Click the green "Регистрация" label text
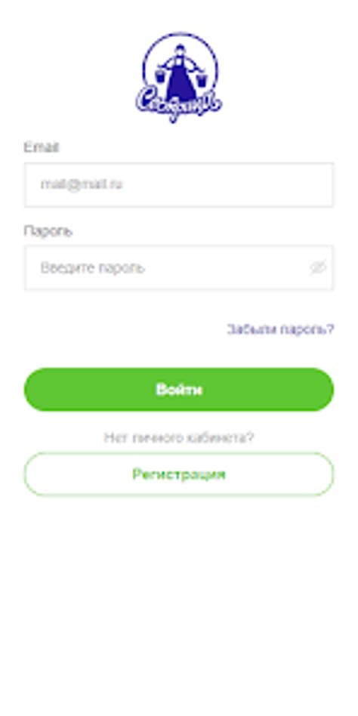358x716 pixels. click(179, 474)
